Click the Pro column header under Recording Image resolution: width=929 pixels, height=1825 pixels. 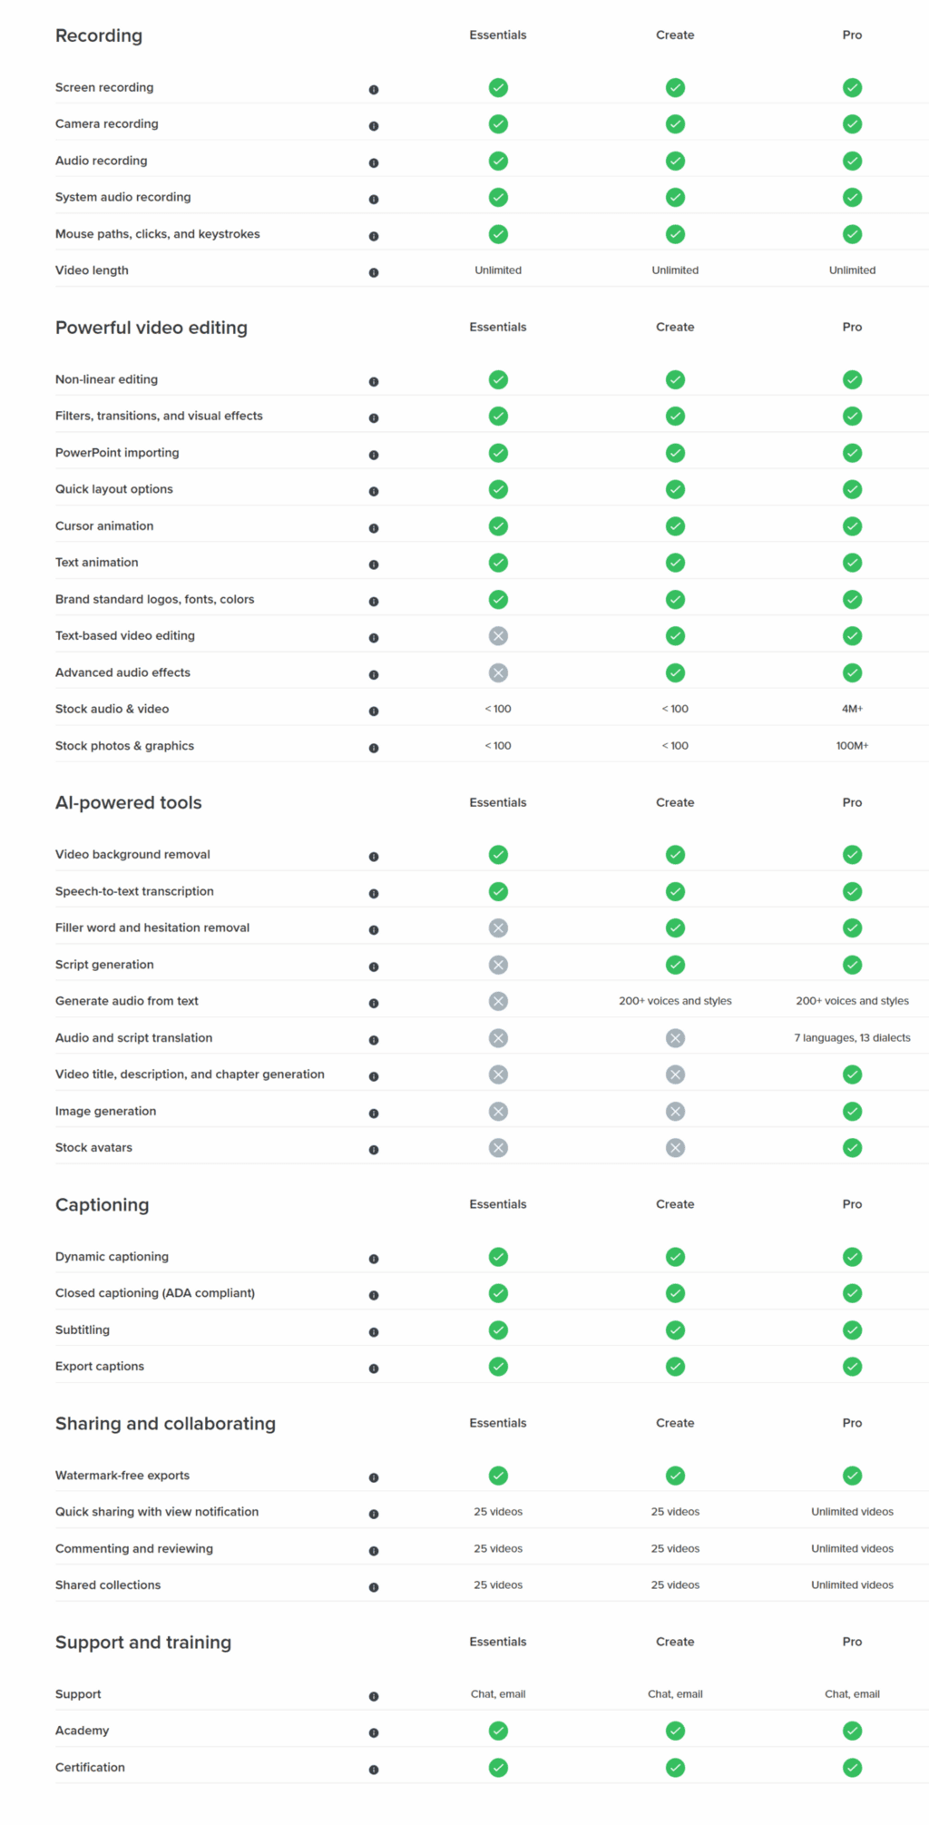pos(852,35)
